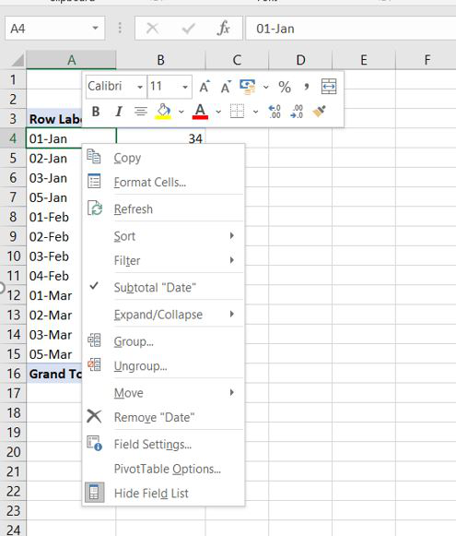Open accounting format dropdown arrow
Viewport: 456px width, 536px height.
tap(266, 87)
